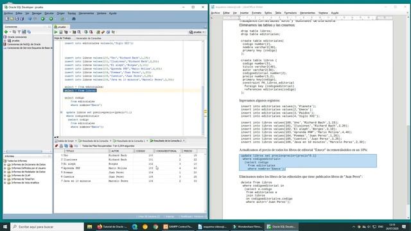
Task: Open Insertar menu in LibreOffice Writer
Action: 244,13
